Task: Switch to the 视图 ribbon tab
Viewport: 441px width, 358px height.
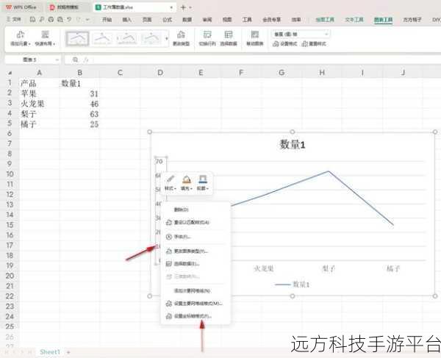Action: click(x=227, y=19)
